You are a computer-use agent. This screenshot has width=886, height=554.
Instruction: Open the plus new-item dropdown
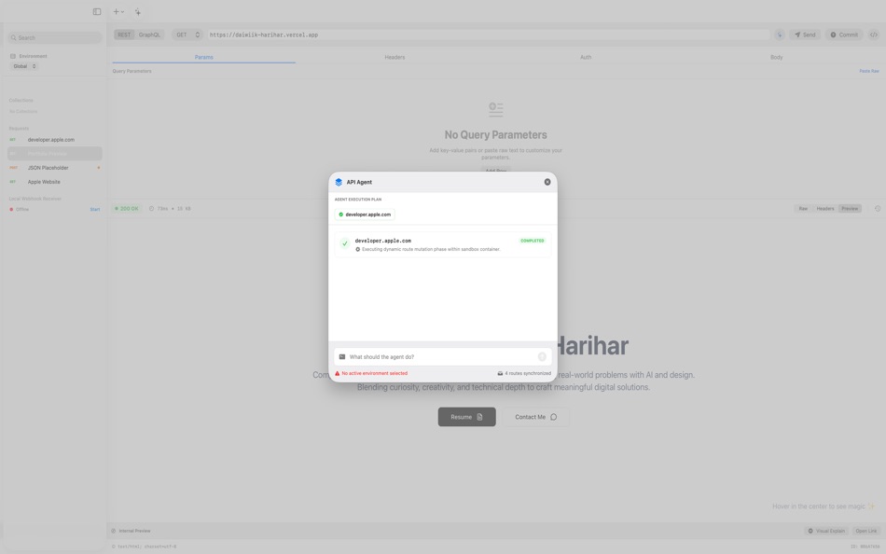coord(118,12)
